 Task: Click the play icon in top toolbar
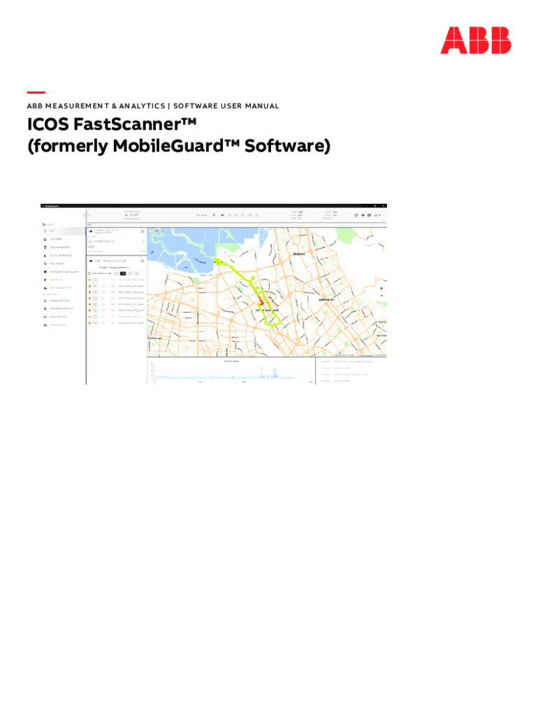(x=214, y=215)
